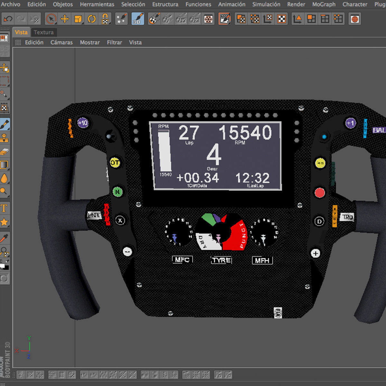Select the star Shape tool

tap(5, 222)
